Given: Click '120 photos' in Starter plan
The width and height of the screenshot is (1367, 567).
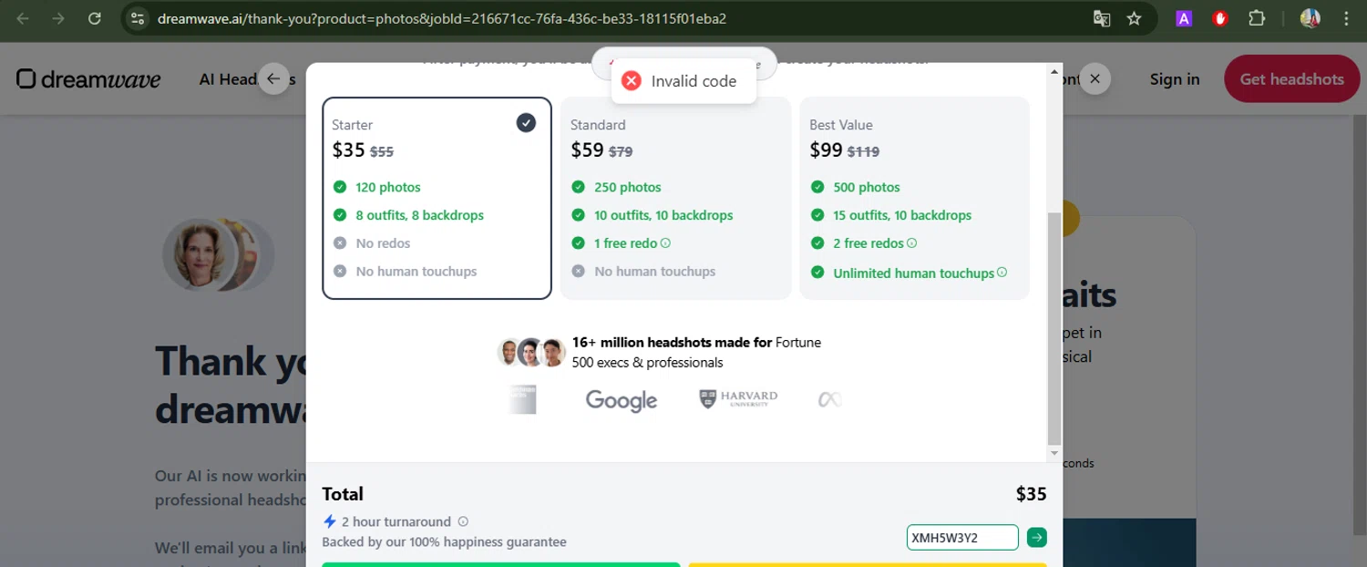Looking at the screenshot, I should tap(388, 187).
